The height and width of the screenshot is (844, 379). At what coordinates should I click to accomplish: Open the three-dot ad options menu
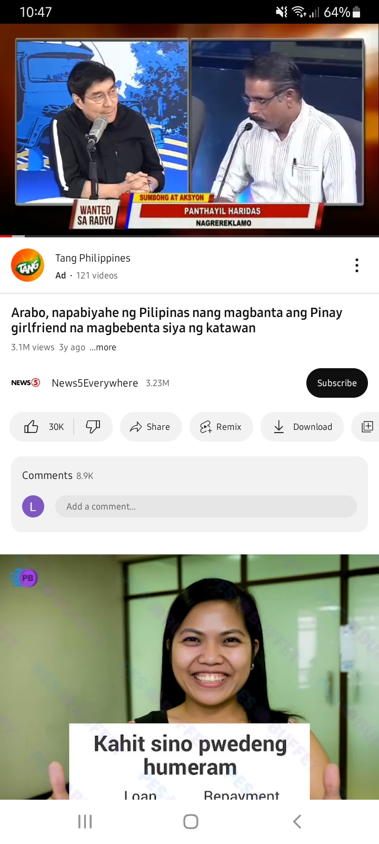coord(357,265)
